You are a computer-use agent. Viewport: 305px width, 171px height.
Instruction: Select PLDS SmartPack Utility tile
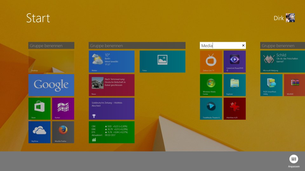click(x=271, y=85)
